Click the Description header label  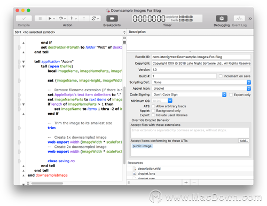coord(137,32)
